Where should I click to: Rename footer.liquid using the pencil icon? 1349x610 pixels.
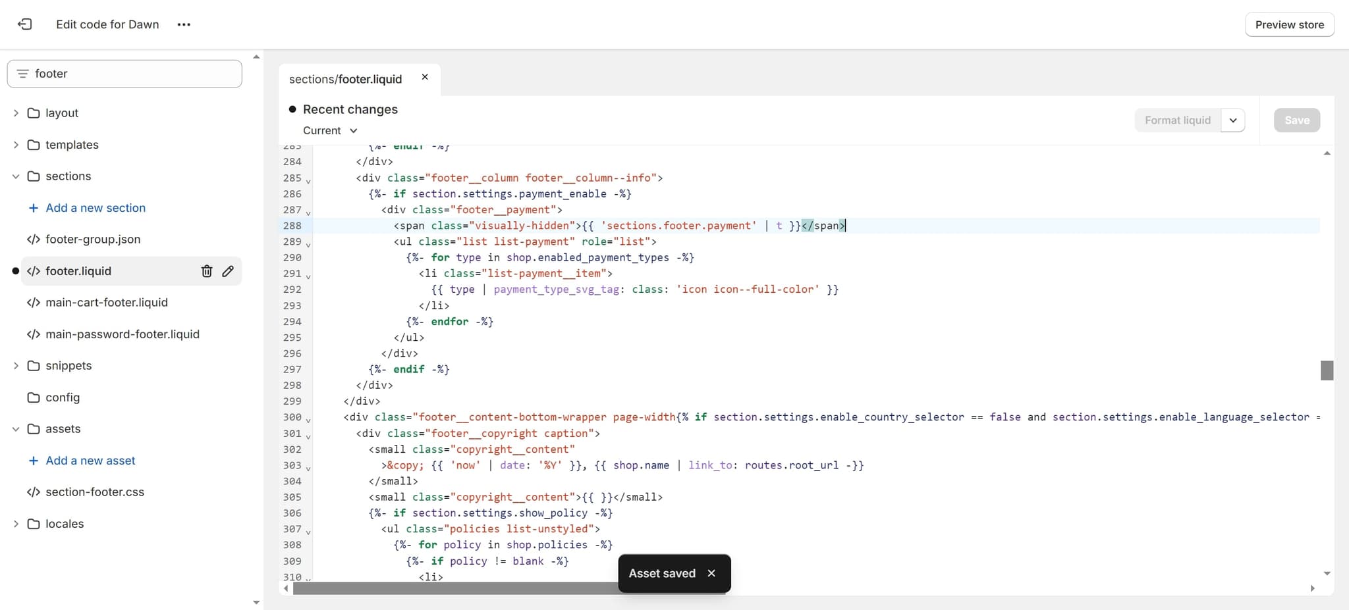point(228,270)
